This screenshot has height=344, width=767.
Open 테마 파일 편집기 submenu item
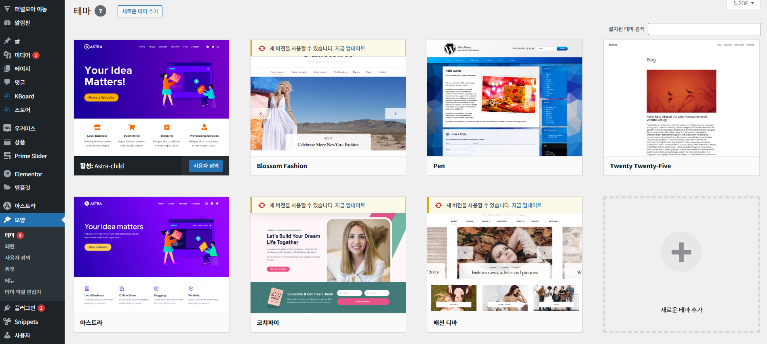pyautogui.click(x=23, y=292)
